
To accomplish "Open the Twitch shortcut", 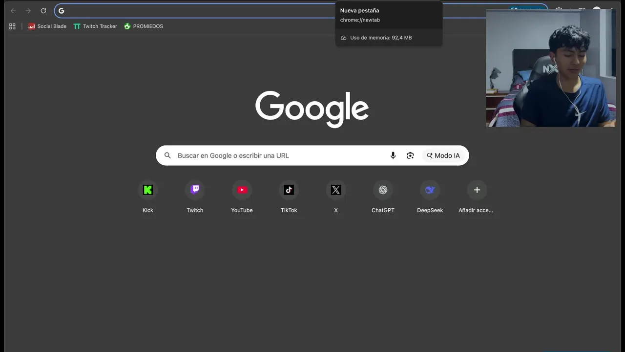I will 195,197.
